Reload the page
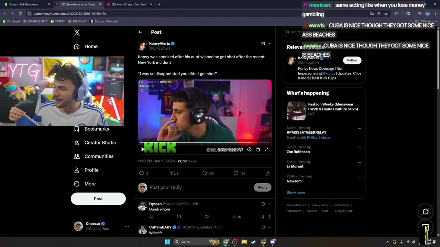This screenshot has height=247, width=440. point(20,14)
